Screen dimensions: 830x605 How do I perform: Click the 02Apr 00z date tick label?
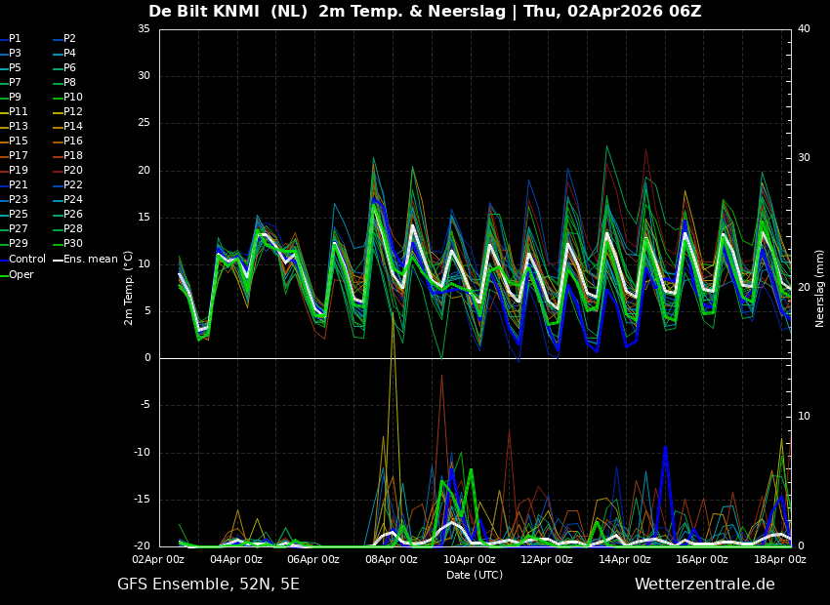pyautogui.click(x=158, y=560)
